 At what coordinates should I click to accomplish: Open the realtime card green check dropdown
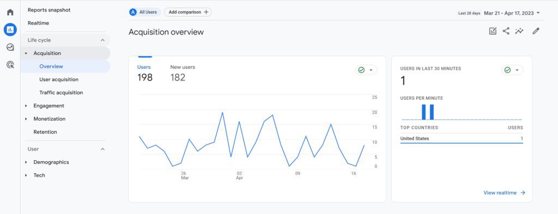pyautogui.click(x=512, y=70)
